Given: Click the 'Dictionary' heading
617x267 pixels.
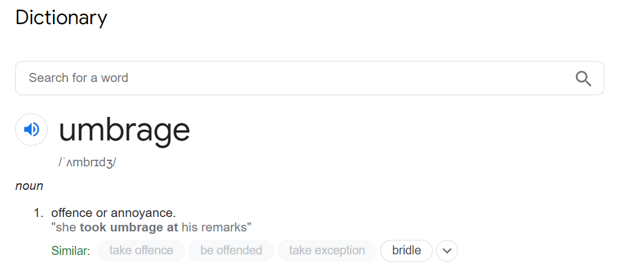Looking at the screenshot, I should pyautogui.click(x=61, y=17).
